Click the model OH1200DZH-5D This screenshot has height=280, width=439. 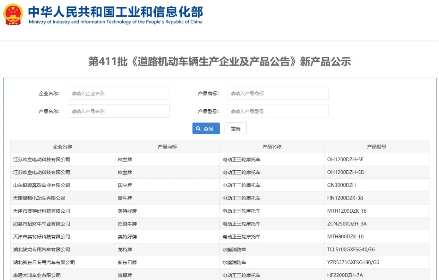(346, 172)
